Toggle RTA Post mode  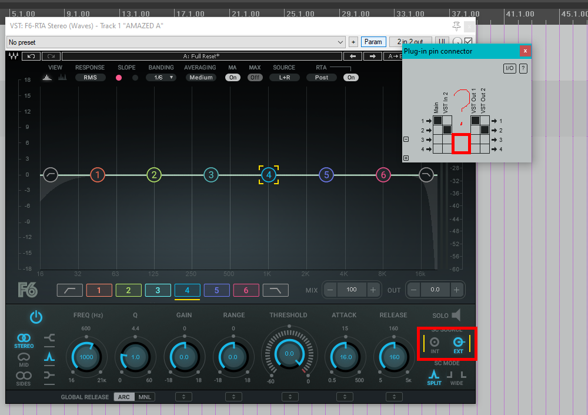[x=322, y=77]
